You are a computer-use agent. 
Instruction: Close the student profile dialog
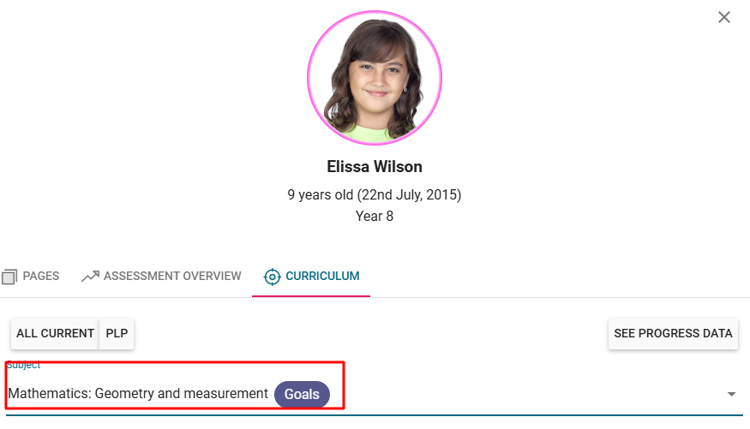(x=724, y=17)
